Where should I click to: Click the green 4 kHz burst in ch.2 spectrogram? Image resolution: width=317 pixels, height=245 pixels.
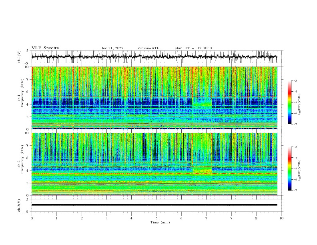click(203, 170)
